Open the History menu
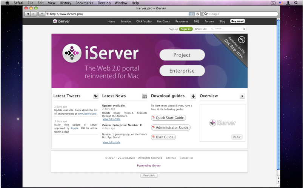Image resolution: width=303 pixels, height=188 pixels. (65, 3)
